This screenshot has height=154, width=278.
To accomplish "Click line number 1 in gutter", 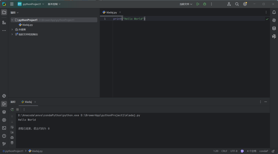I will coord(105,19).
